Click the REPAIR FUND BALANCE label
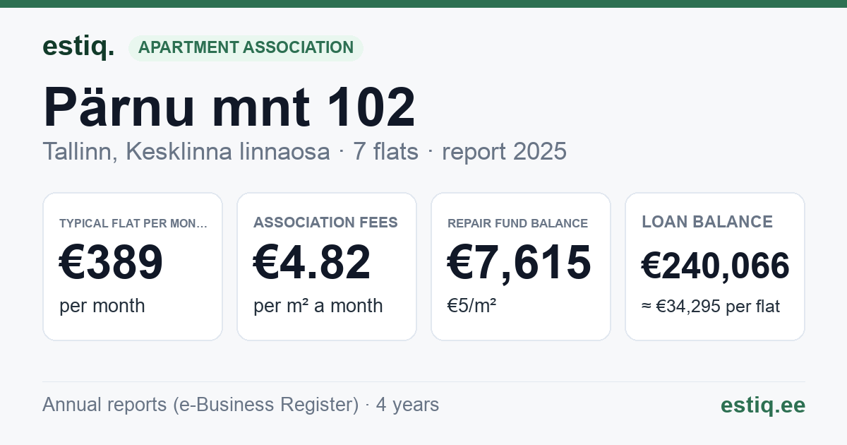Image resolution: width=847 pixels, height=445 pixels. [x=517, y=223]
